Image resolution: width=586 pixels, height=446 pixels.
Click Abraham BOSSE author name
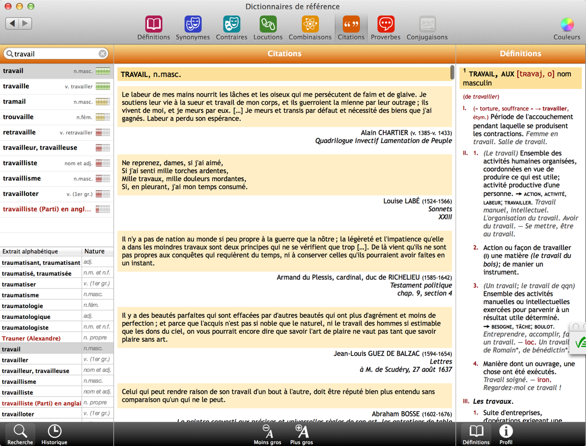[x=396, y=414]
